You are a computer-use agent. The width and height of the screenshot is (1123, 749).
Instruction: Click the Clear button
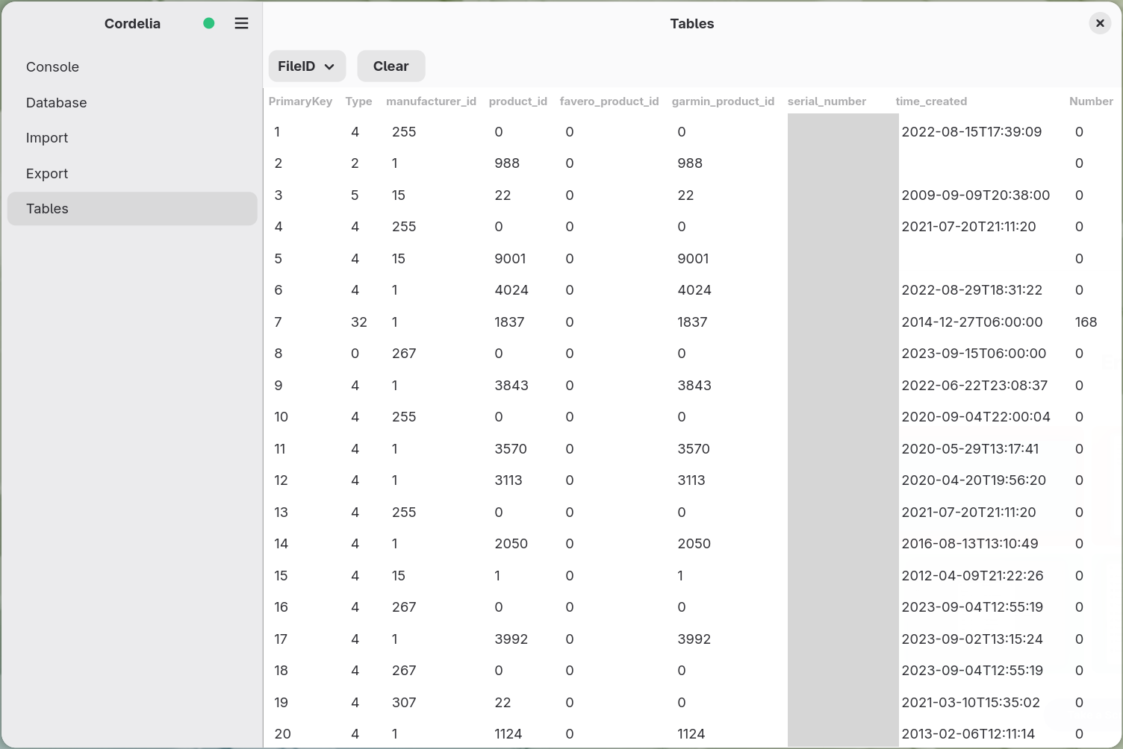pos(391,66)
